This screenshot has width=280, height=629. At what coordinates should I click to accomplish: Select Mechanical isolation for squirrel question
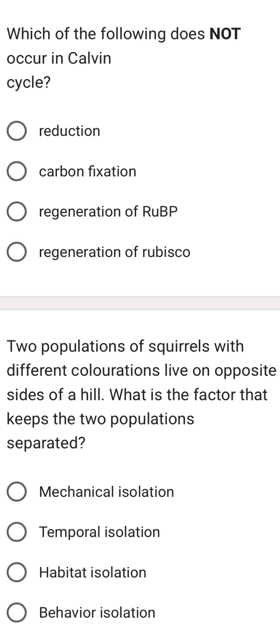coord(107,492)
